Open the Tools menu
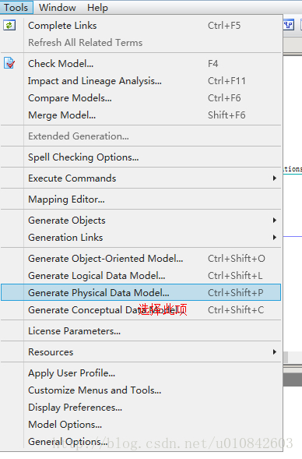 pos(16,7)
